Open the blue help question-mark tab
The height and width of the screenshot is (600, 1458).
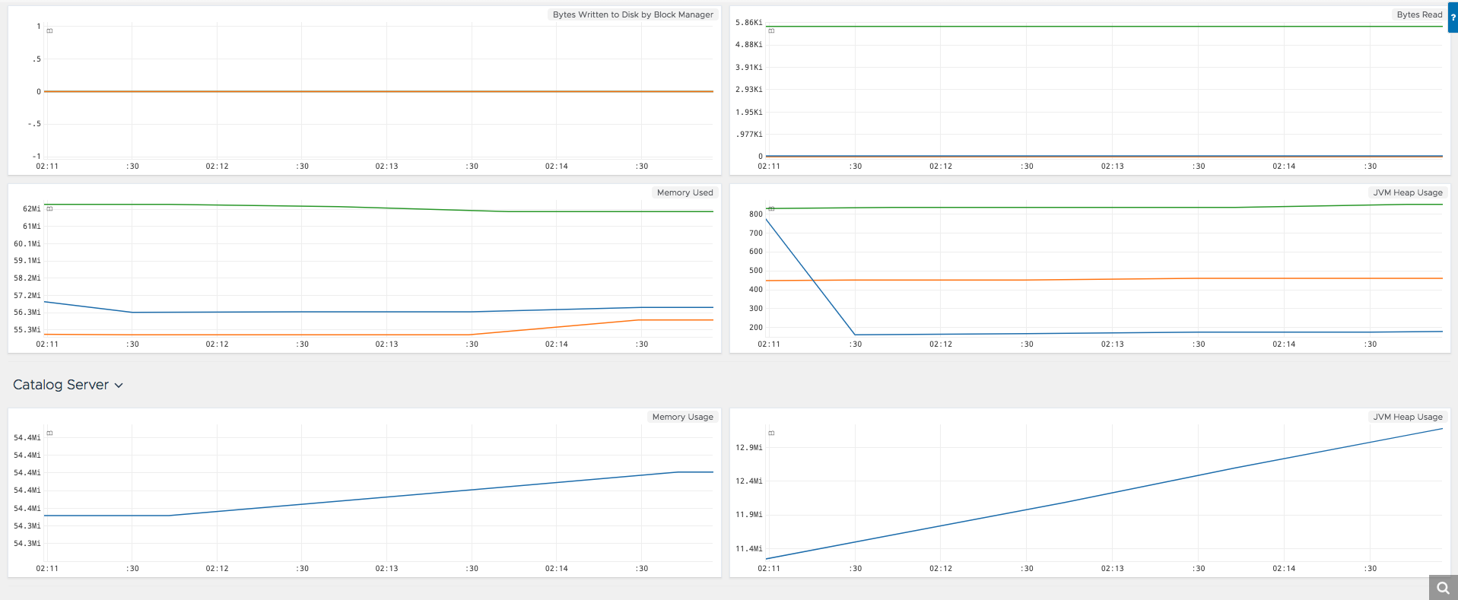tap(1453, 17)
